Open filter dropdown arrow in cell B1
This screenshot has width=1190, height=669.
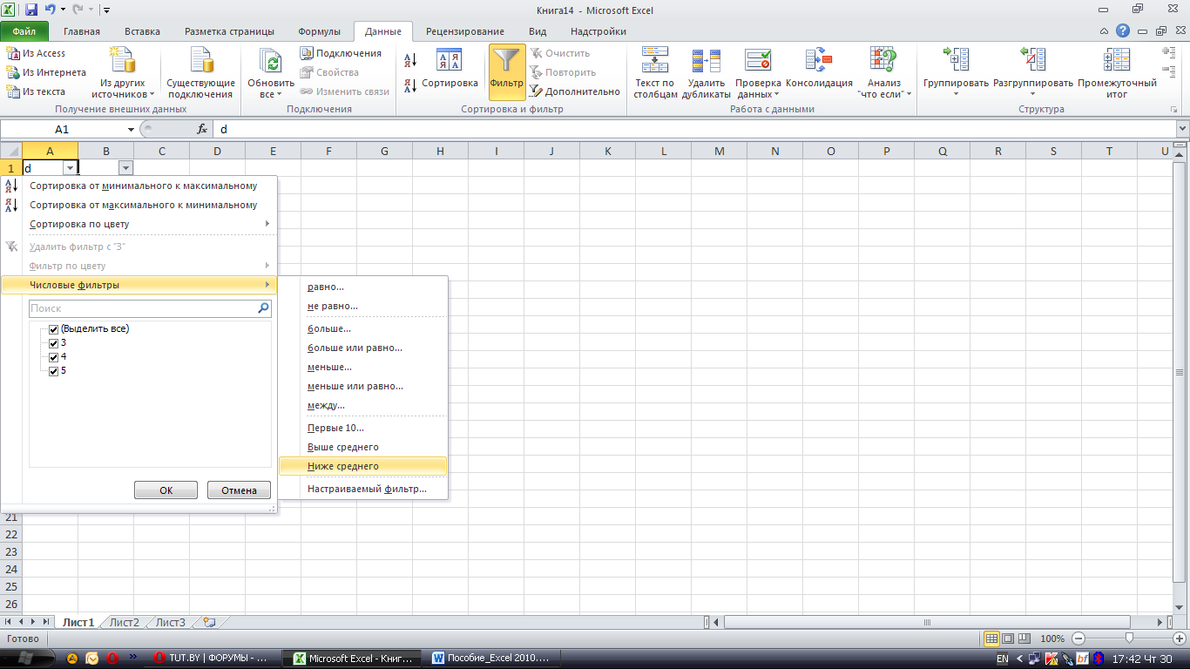(126, 167)
